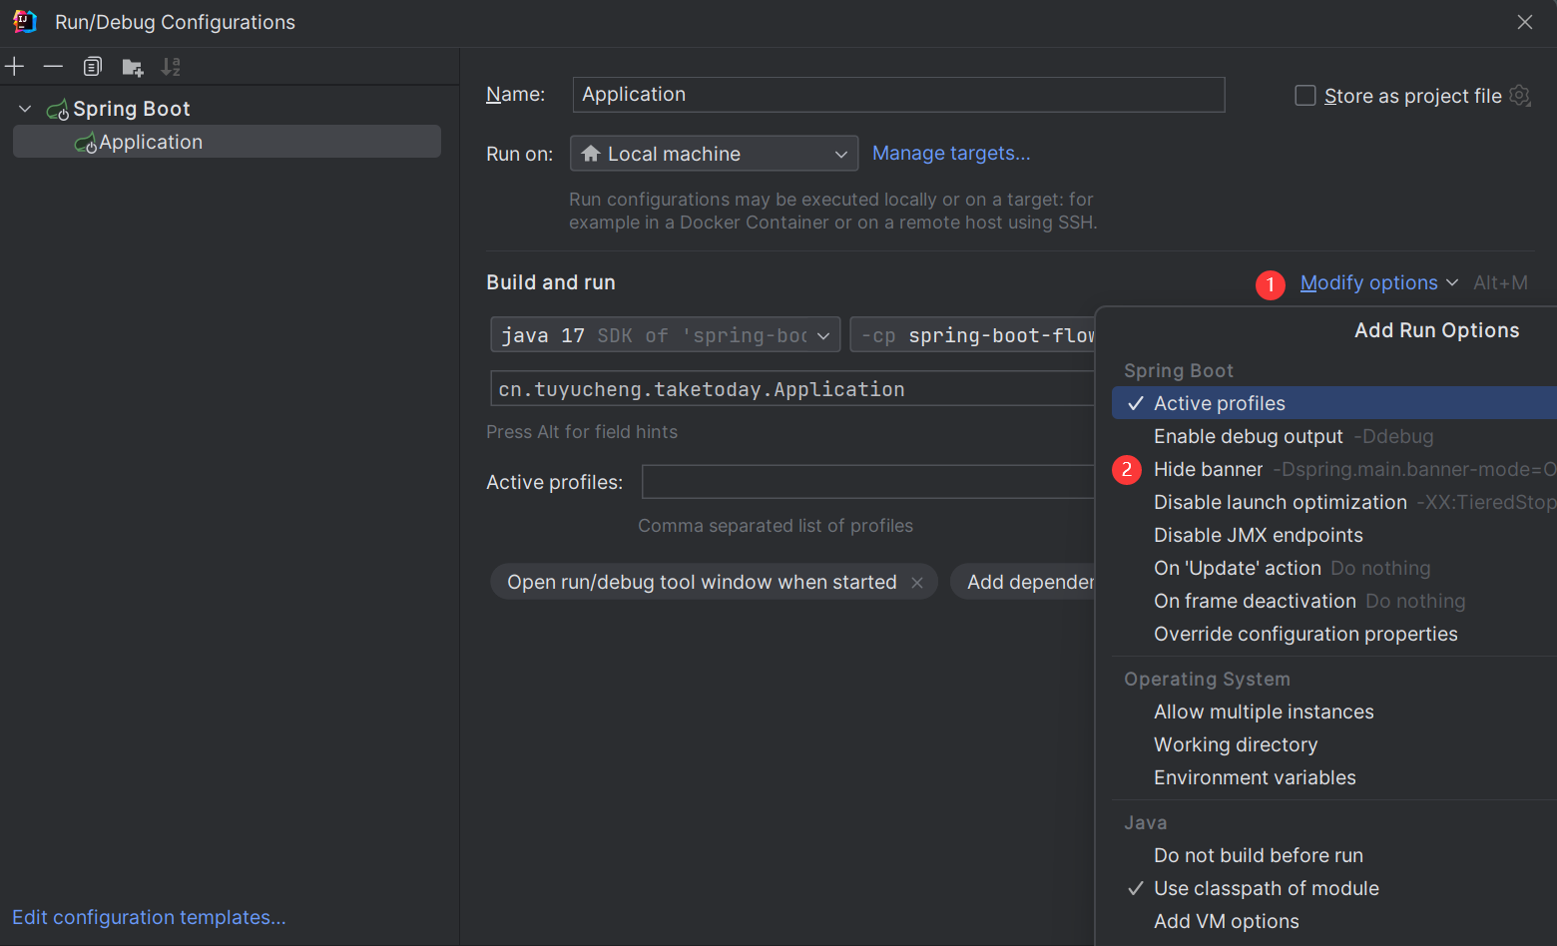The width and height of the screenshot is (1557, 946).
Task: Click the -cp spring-boot classpath field
Action: pos(973,335)
